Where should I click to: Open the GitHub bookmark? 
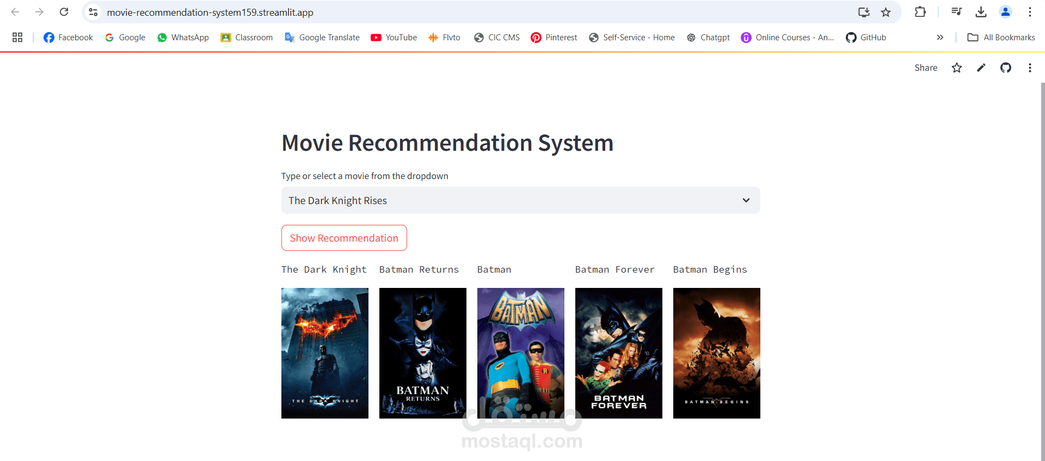click(866, 37)
